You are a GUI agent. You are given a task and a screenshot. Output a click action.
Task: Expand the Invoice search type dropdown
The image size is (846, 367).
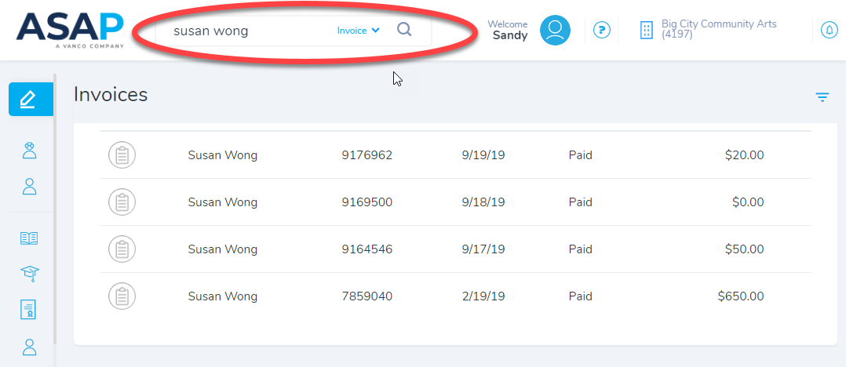pyautogui.click(x=358, y=31)
